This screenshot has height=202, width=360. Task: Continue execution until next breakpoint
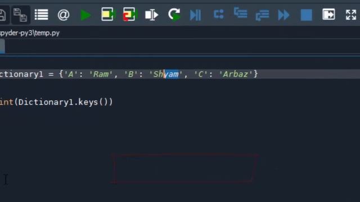[x=283, y=15]
